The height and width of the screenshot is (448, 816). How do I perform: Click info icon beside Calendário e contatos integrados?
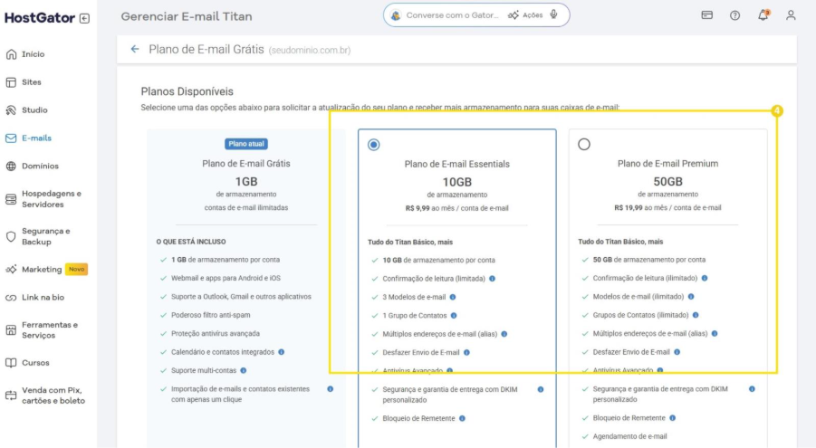coord(281,352)
